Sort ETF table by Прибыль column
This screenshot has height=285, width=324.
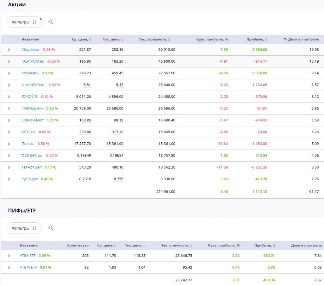pyautogui.click(x=265, y=245)
